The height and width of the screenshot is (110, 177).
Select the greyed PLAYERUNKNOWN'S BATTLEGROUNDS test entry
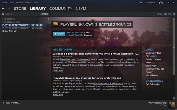pyautogui.click(x=24, y=28)
